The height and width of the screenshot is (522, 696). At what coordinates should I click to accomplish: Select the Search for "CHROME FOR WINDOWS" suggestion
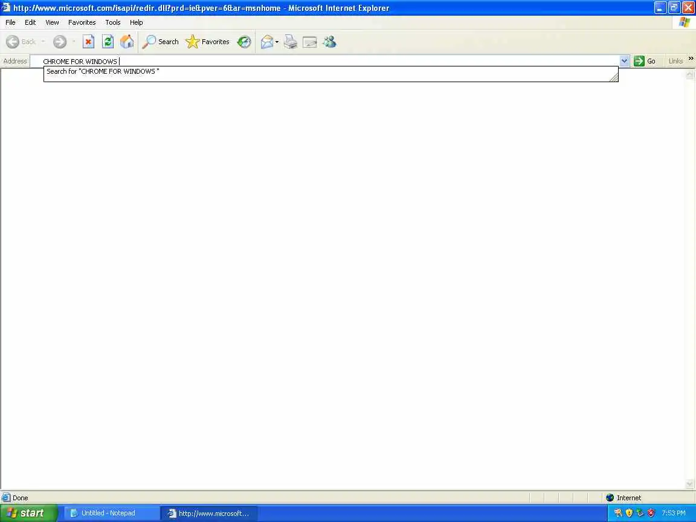point(330,71)
